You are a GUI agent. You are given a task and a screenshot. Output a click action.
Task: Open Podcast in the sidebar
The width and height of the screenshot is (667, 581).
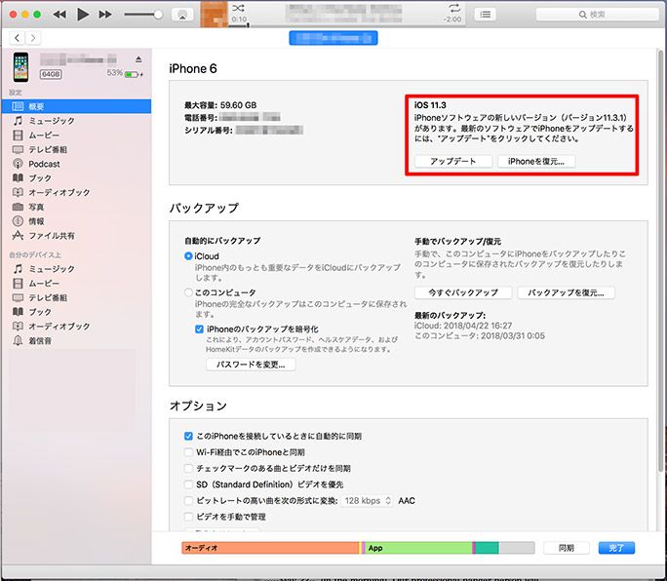click(x=77, y=164)
